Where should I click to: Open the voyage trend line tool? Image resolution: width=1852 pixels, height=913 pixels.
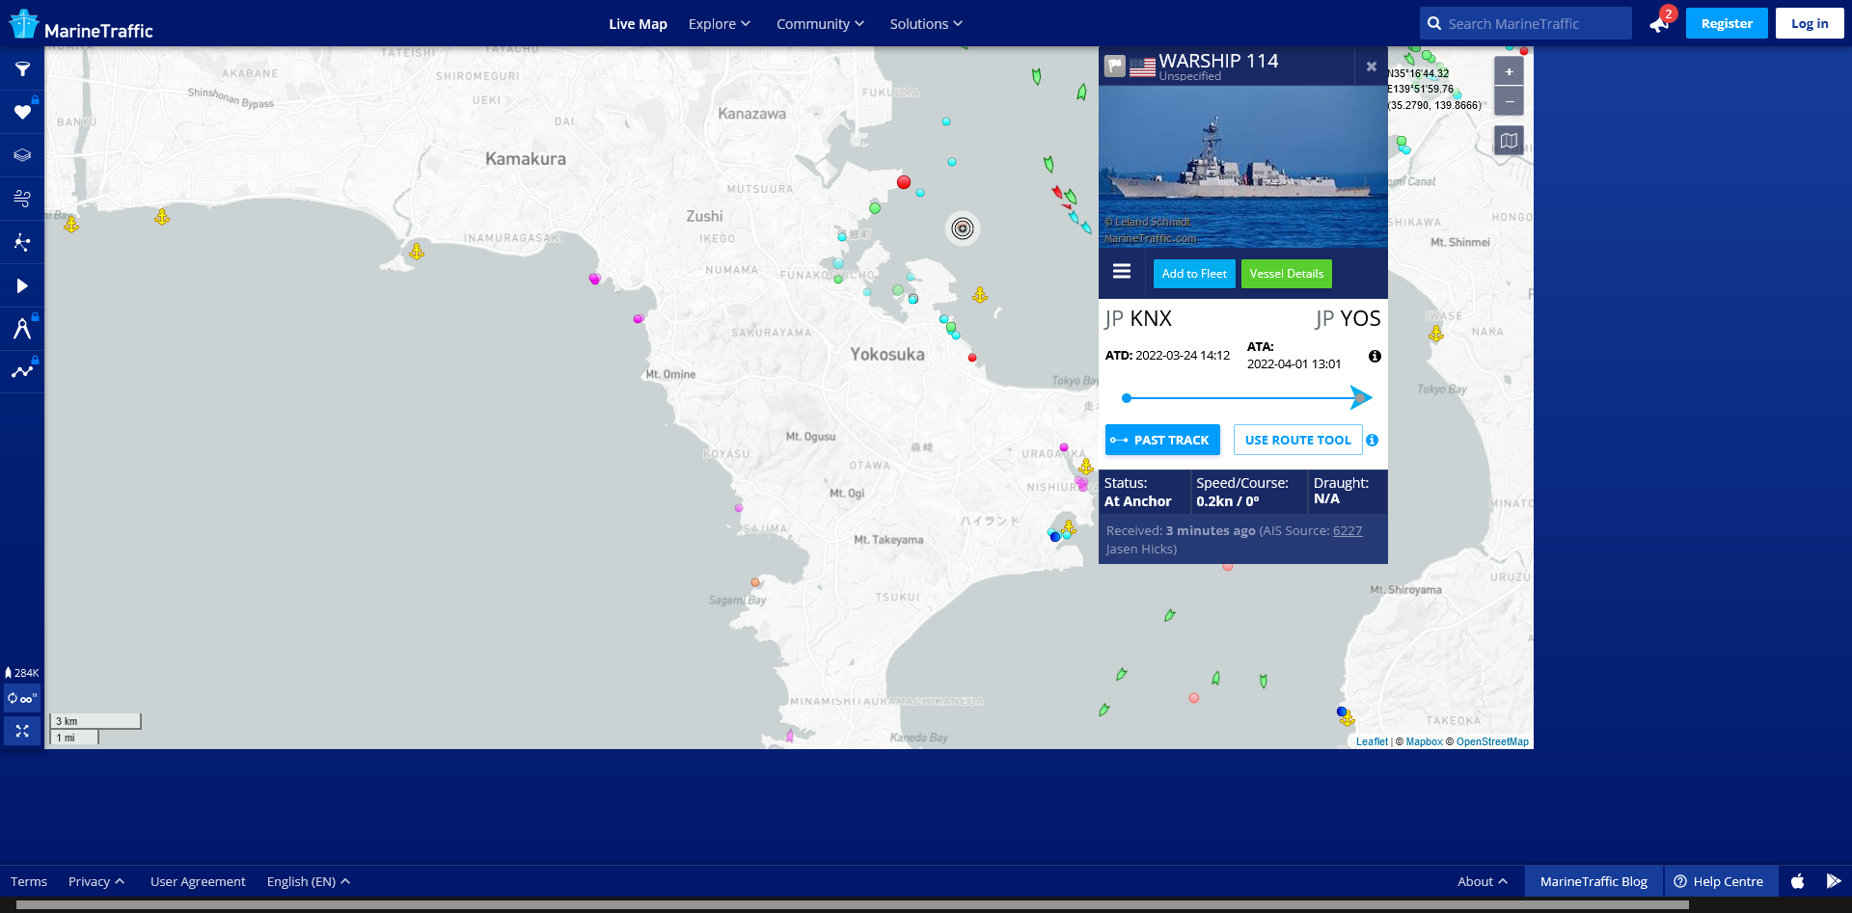22,371
